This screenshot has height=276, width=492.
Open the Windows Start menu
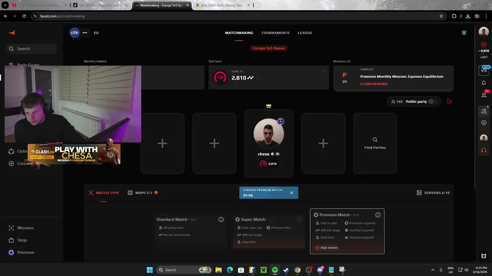[x=150, y=270]
